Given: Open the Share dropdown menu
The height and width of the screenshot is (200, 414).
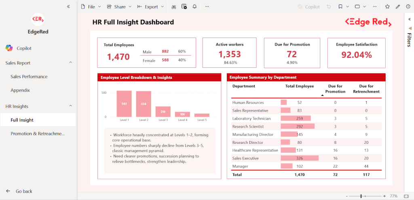Looking at the screenshot, I should click(119, 7).
